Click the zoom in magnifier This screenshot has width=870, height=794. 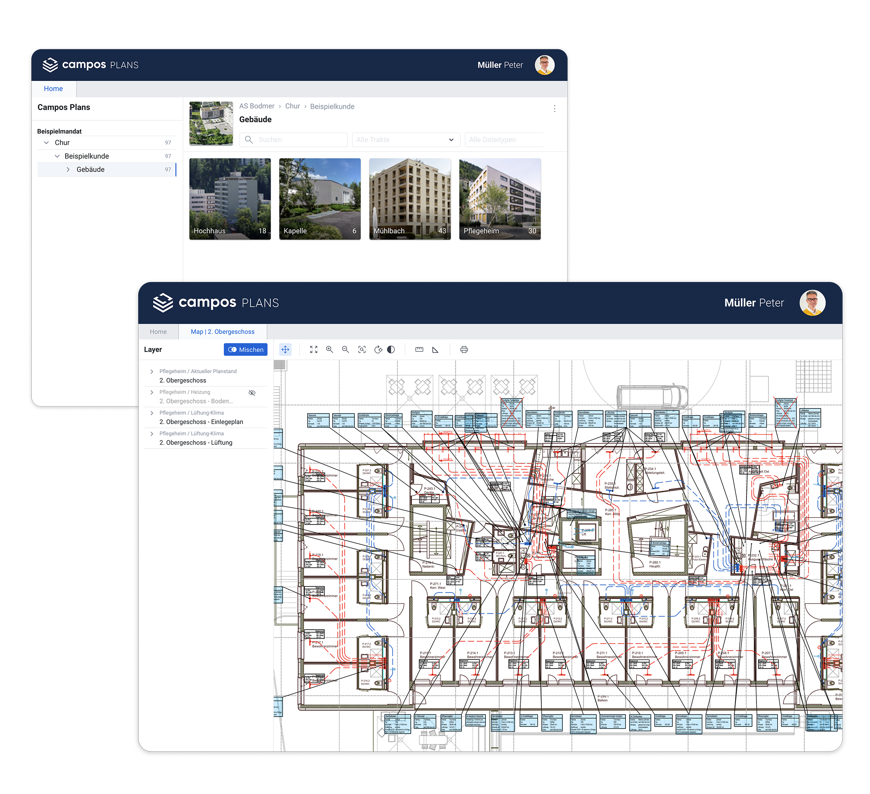[x=330, y=350]
